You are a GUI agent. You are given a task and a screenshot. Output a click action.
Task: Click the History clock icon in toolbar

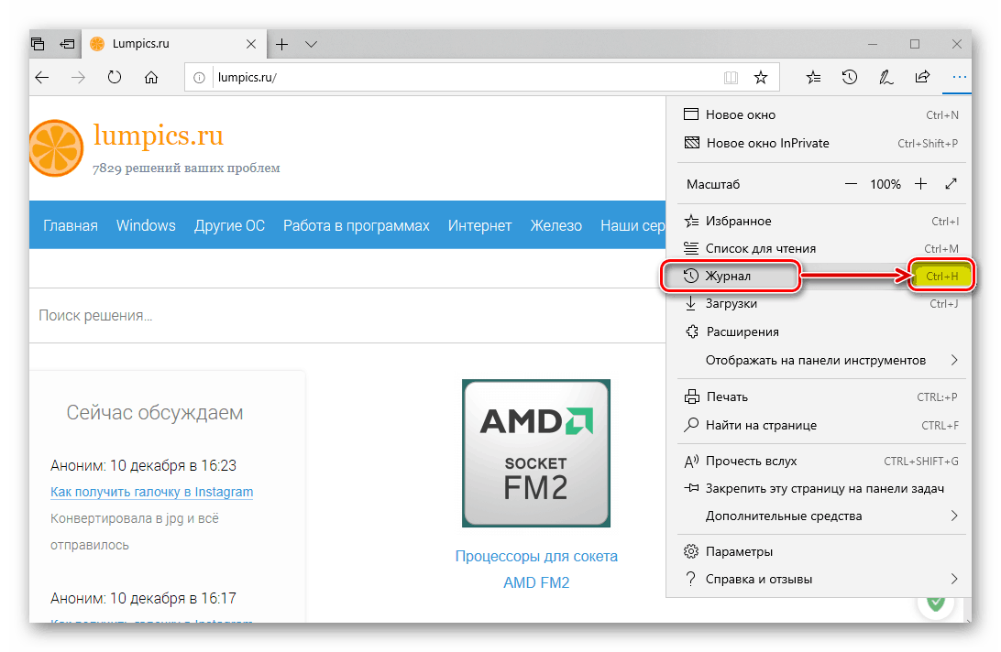click(850, 78)
